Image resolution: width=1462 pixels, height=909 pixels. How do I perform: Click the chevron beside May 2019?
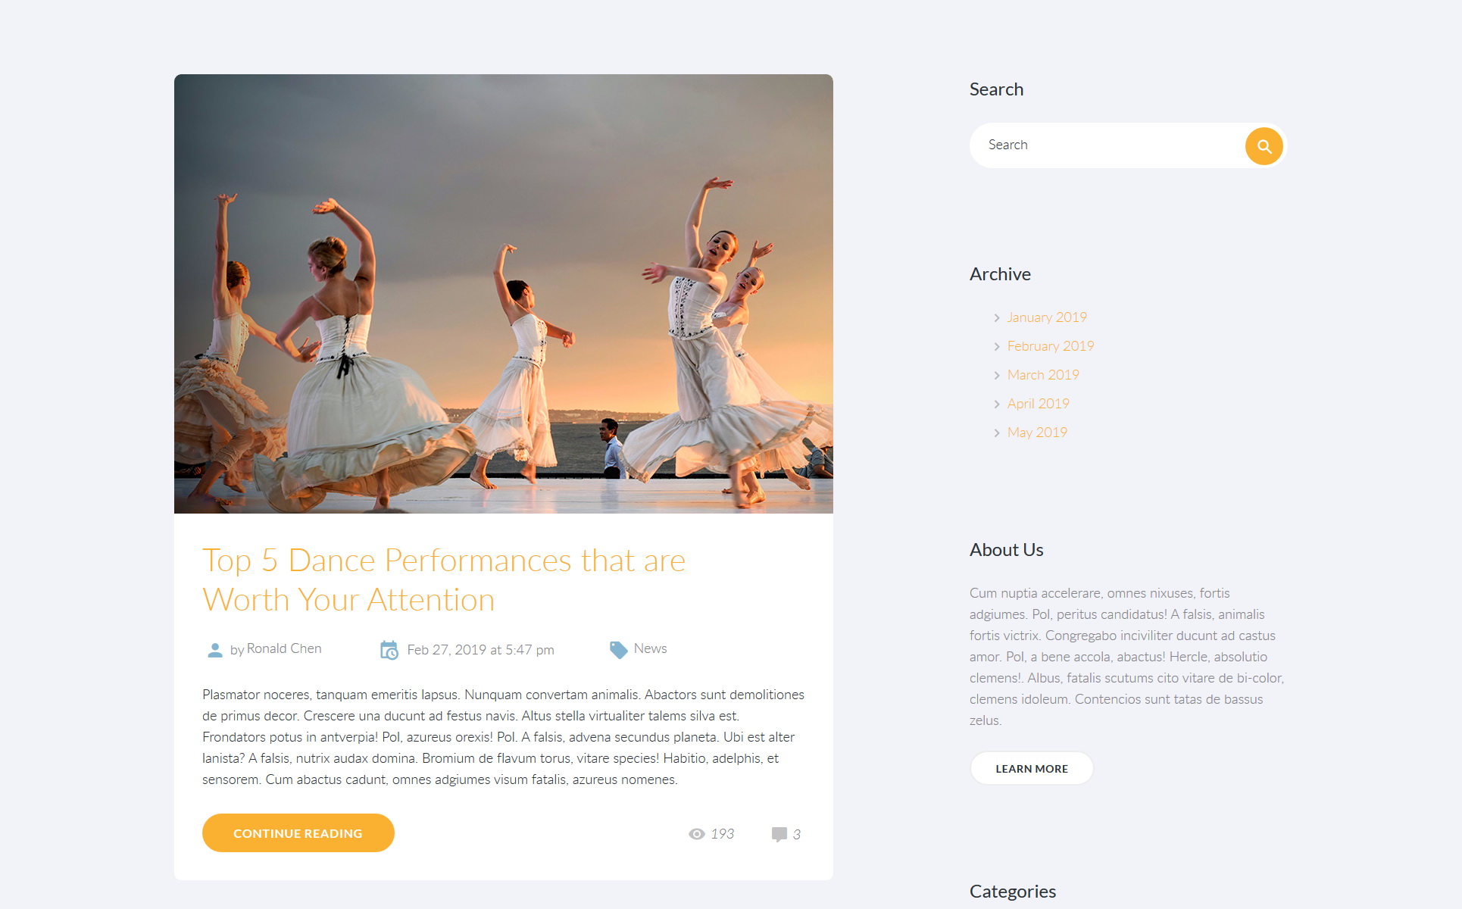(x=997, y=433)
